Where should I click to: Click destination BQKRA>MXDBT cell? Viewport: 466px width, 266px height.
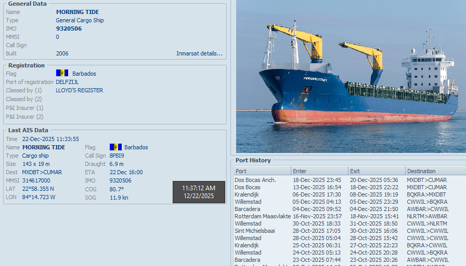point(426,194)
